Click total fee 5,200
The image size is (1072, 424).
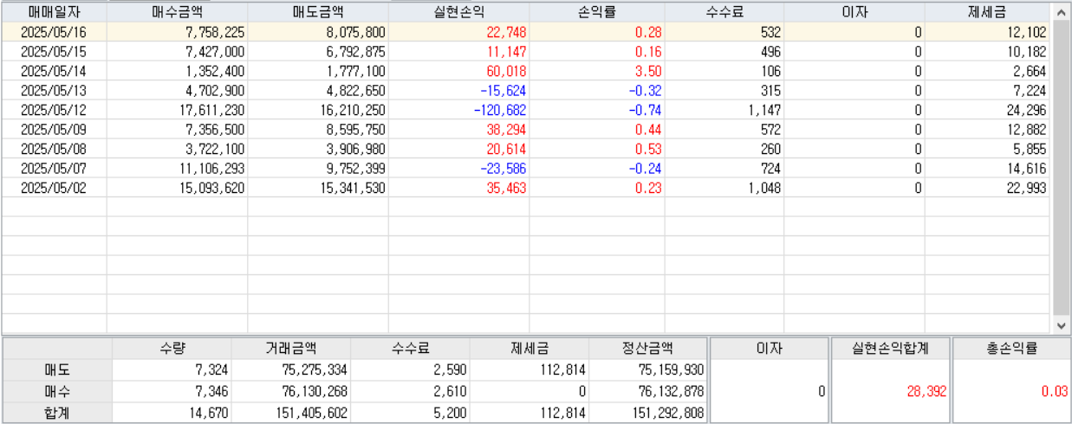click(451, 413)
